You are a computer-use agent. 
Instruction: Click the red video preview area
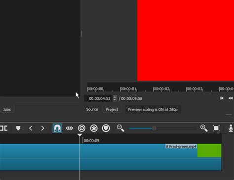pos(186,40)
